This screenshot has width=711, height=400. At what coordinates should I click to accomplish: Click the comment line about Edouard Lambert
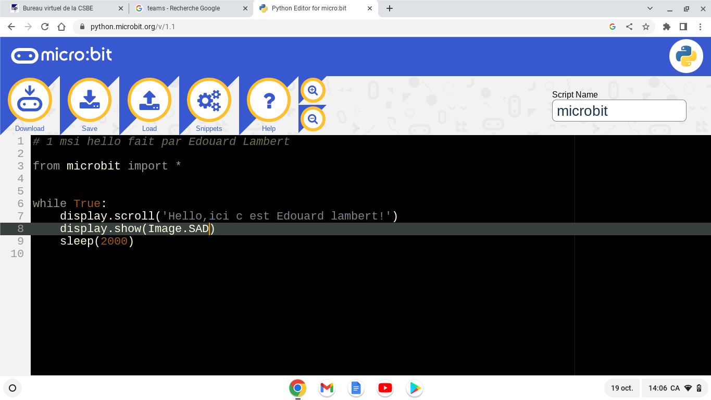161,141
